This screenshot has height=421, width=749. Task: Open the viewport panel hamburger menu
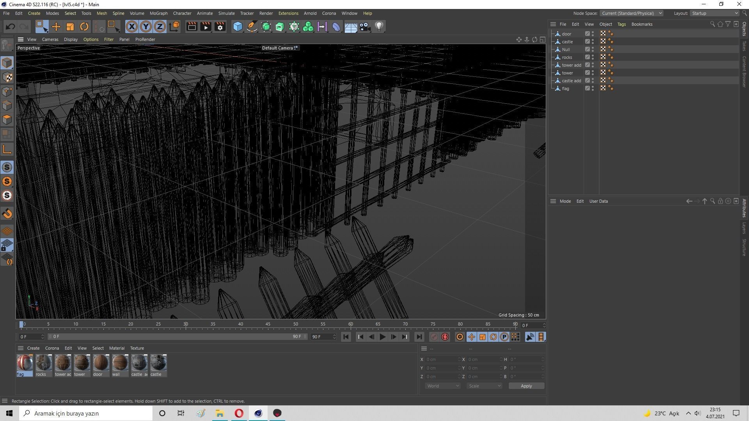pos(21,39)
